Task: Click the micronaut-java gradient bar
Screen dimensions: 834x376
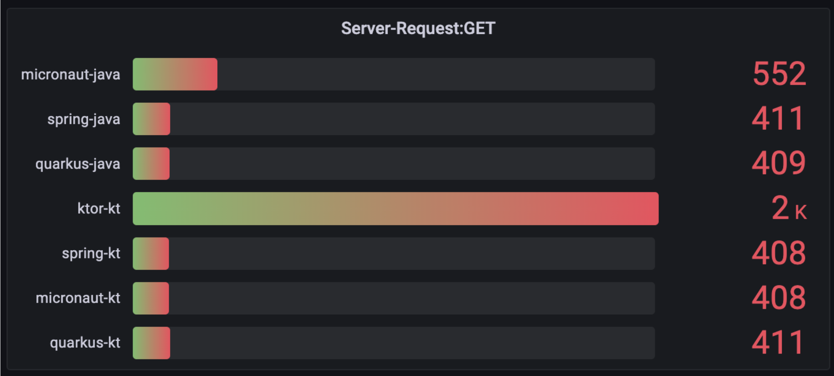Action: click(x=175, y=74)
